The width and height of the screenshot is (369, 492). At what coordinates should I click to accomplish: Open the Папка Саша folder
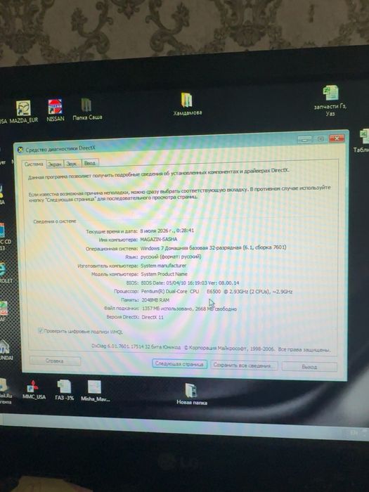click(x=87, y=109)
